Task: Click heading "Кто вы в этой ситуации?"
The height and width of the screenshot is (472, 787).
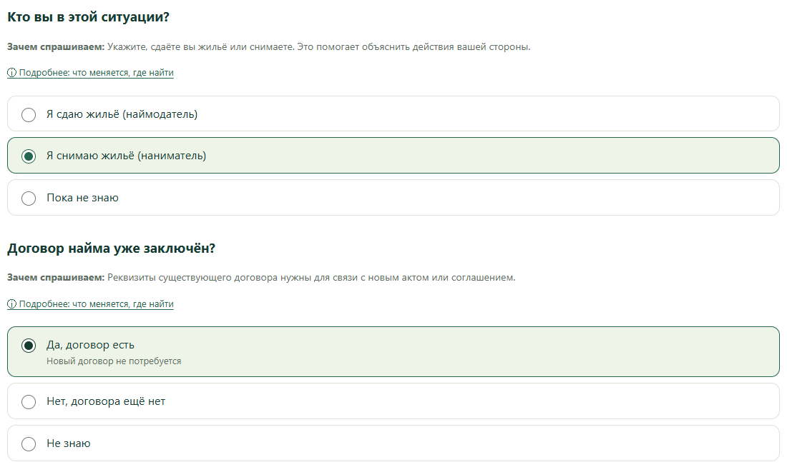Action: 88,17
